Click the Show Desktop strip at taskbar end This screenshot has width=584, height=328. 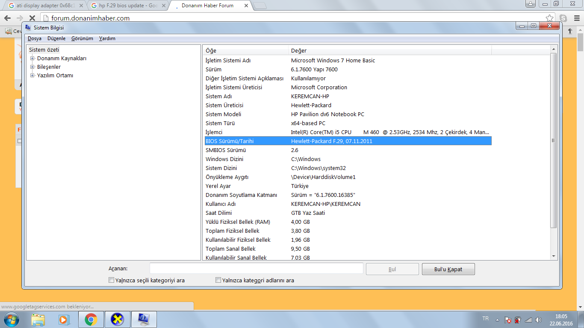[x=581, y=319]
